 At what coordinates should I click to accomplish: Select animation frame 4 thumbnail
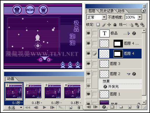(72, 92)
